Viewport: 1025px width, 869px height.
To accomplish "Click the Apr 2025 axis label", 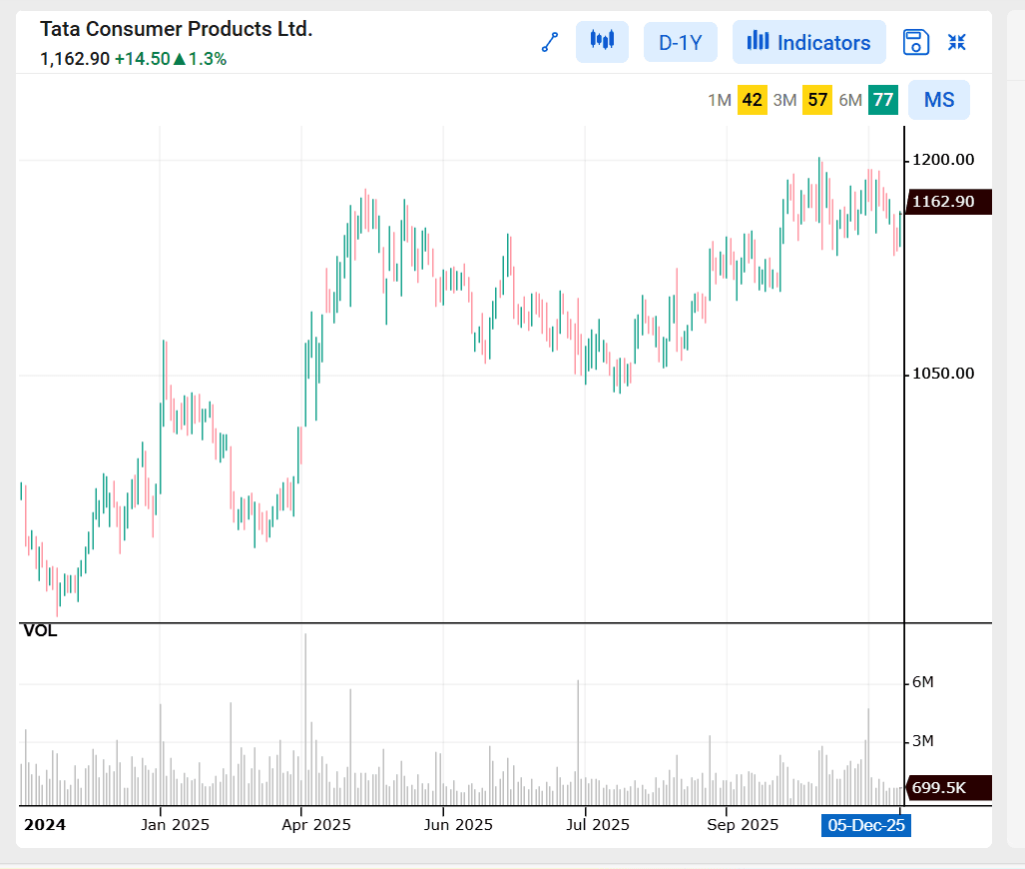I will (x=316, y=824).
